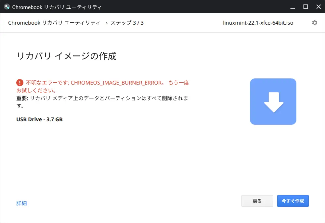Screen dimensions: 325x223
Task: Maximize the recovery utility window
Action: click(305, 6)
